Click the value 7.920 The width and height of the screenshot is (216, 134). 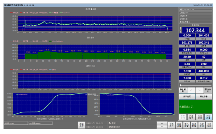tap(187, 71)
